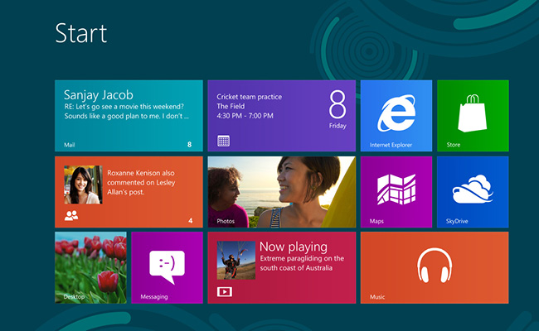This screenshot has height=331, width=539.
Task: Click the 'Cricket team practice' event text
Action: click(x=250, y=97)
